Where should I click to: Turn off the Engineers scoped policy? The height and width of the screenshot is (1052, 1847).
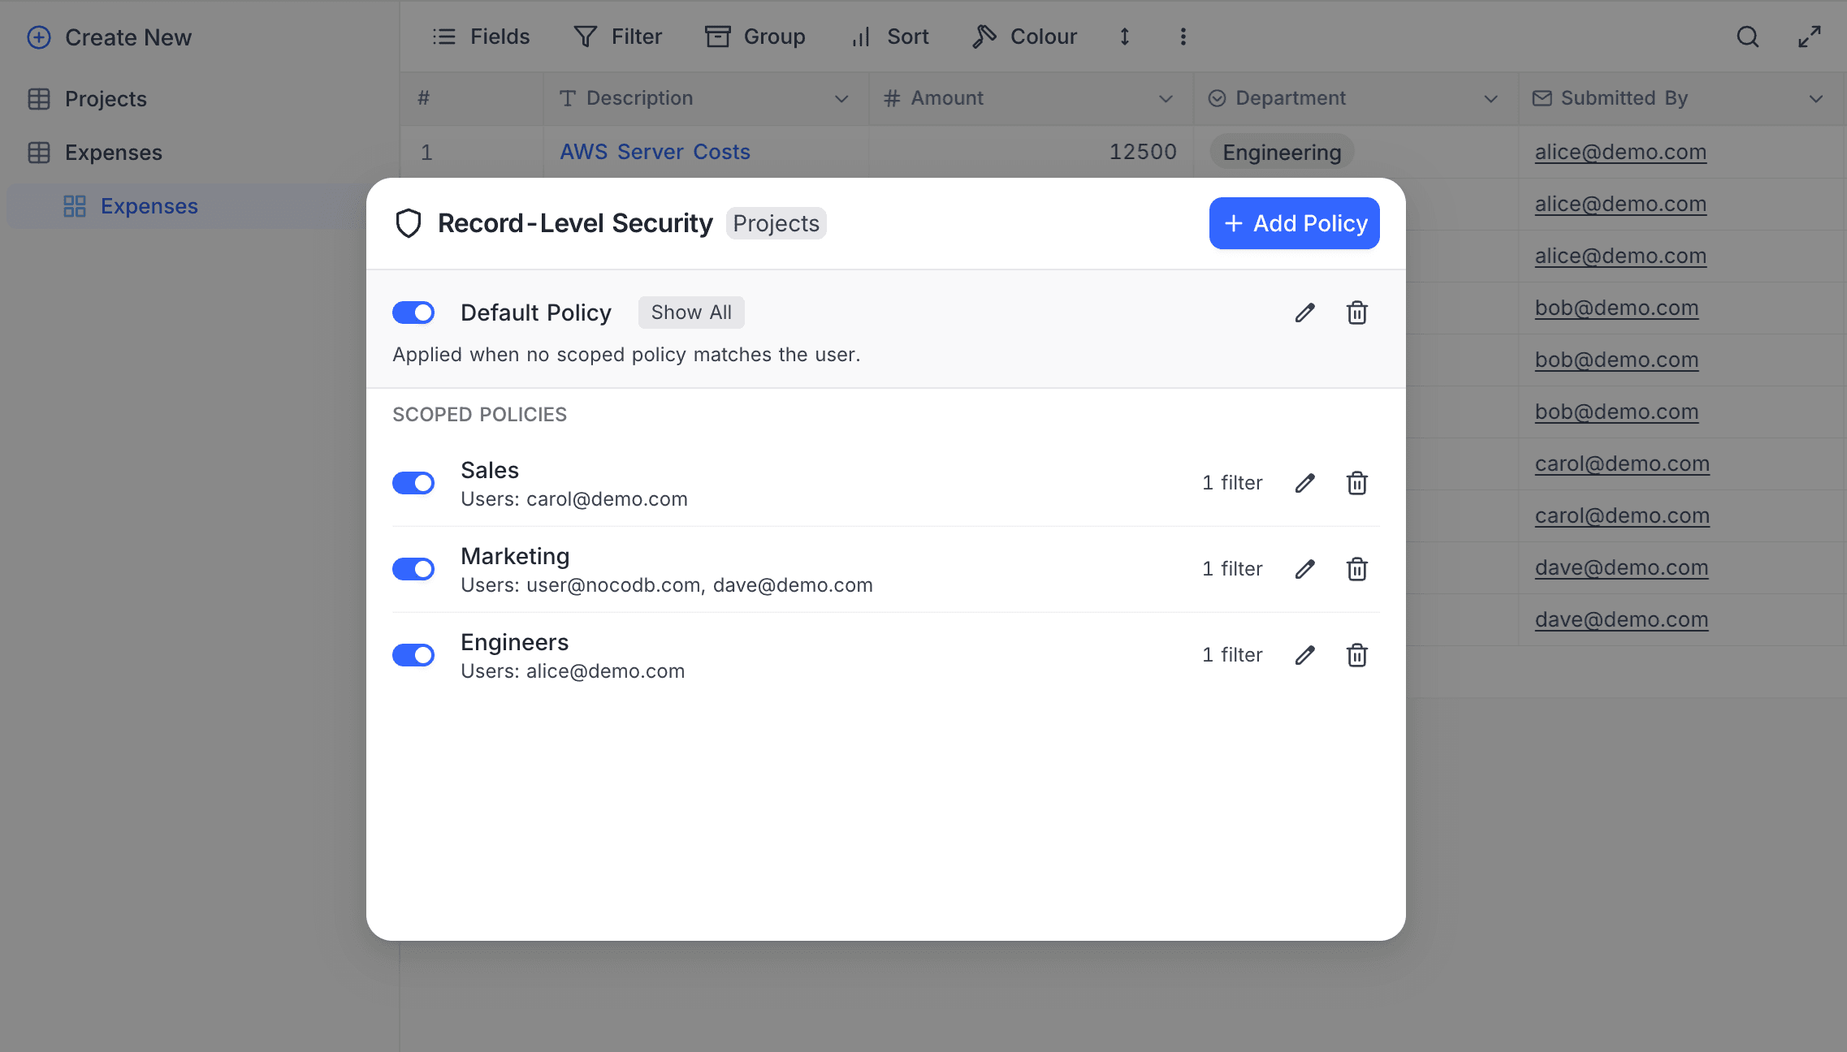click(413, 655)
